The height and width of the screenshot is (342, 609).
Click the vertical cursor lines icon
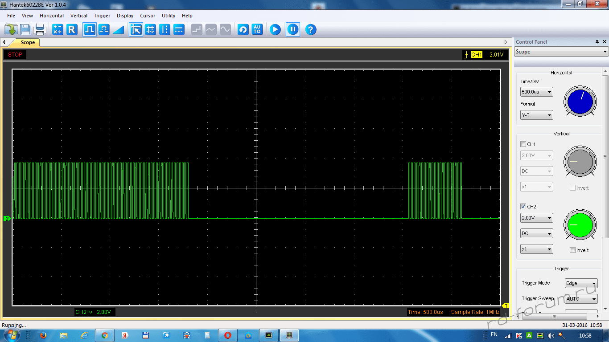tap(165, 30)
